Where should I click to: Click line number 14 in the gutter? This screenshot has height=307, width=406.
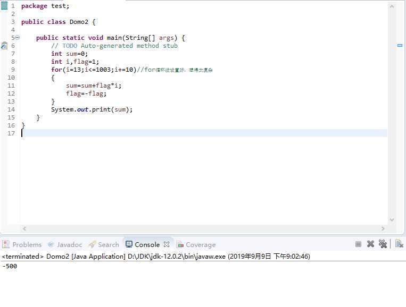pos(11,109)
